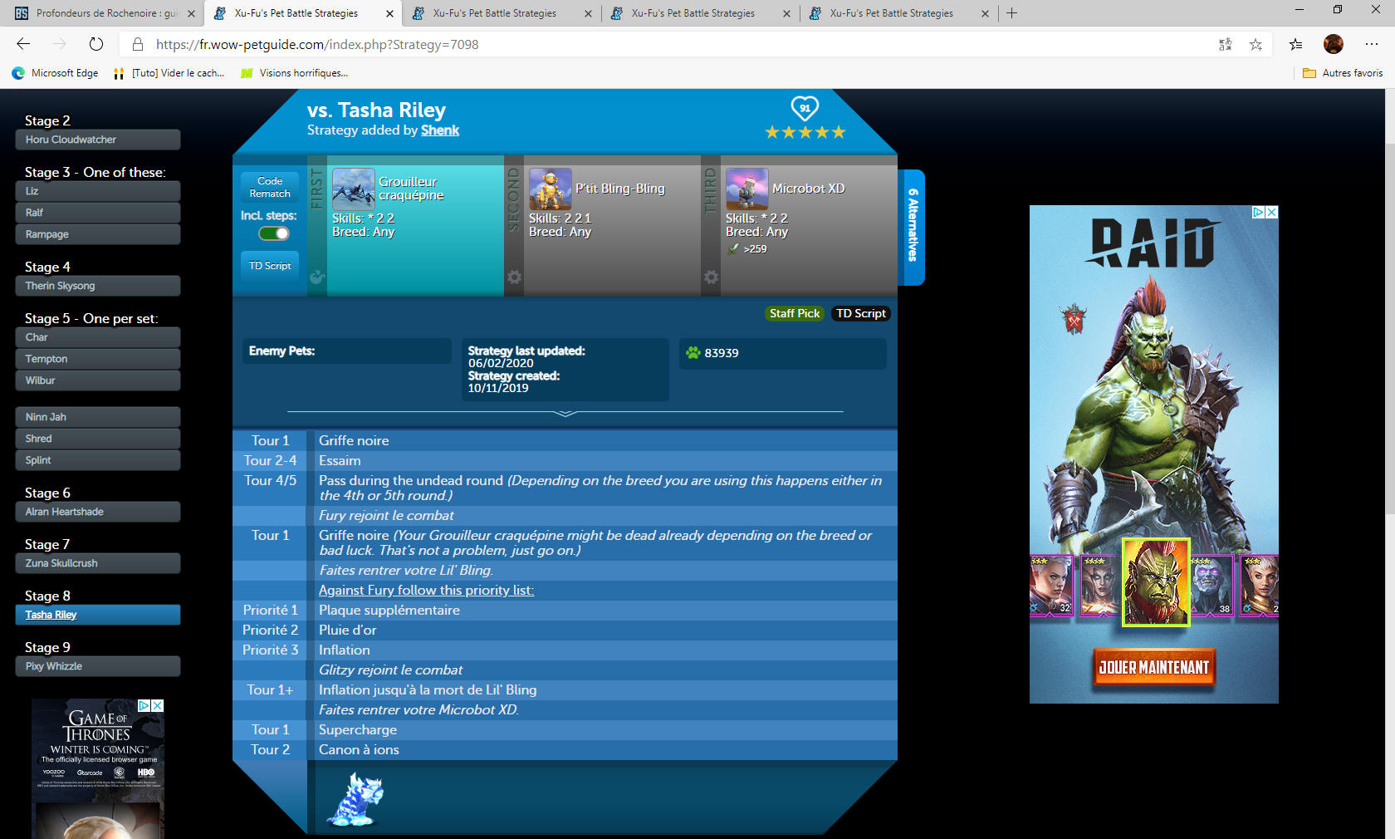Click the Grouilleur craquépine pet portrait

coord(354,189)
